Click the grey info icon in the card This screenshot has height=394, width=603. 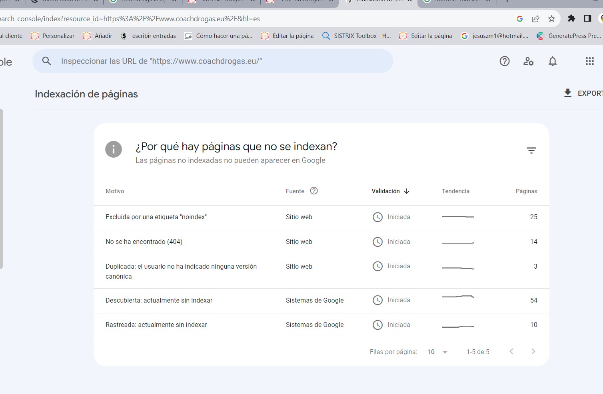pyautogui.click(x=114, y=149)
